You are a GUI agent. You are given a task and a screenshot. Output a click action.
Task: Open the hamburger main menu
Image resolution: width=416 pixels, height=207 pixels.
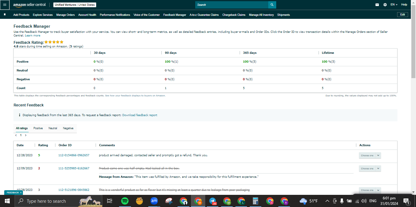click(x=5, y=5)
